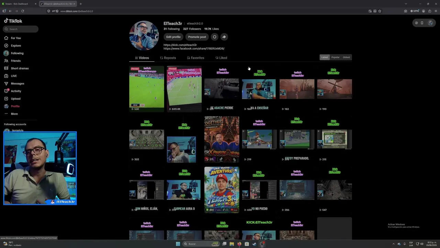
Task: Click the TikTok logo
Action: click(x=13, y=21)
